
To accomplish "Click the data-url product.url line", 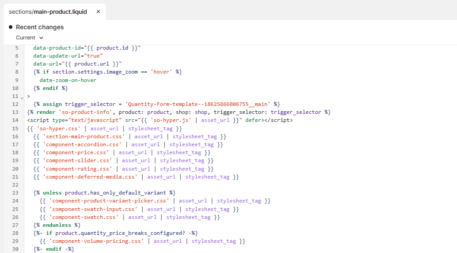I will click(x=77, y=64).
